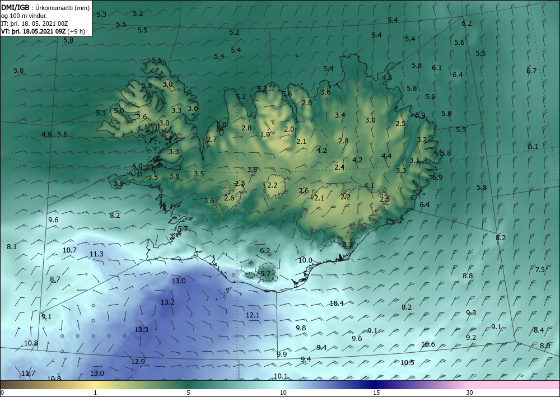
Task: Click the 15 label on the colour scale
Action: (x=376, y=393)
